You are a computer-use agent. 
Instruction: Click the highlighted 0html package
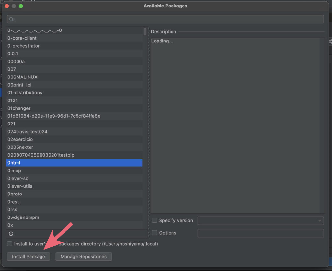coord(74,163)
